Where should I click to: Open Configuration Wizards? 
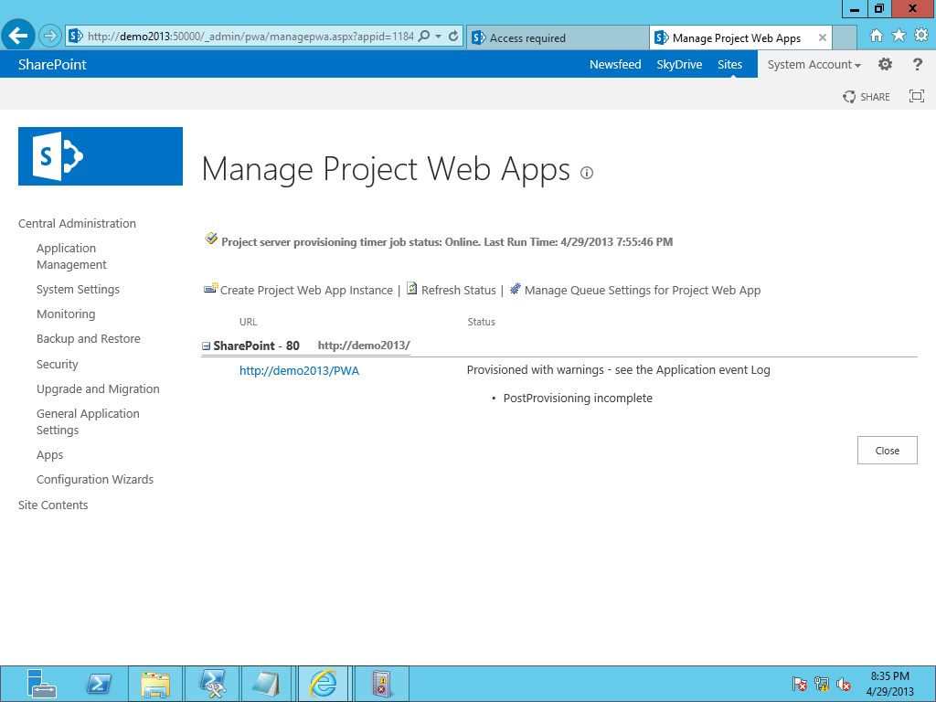point(95,479)
